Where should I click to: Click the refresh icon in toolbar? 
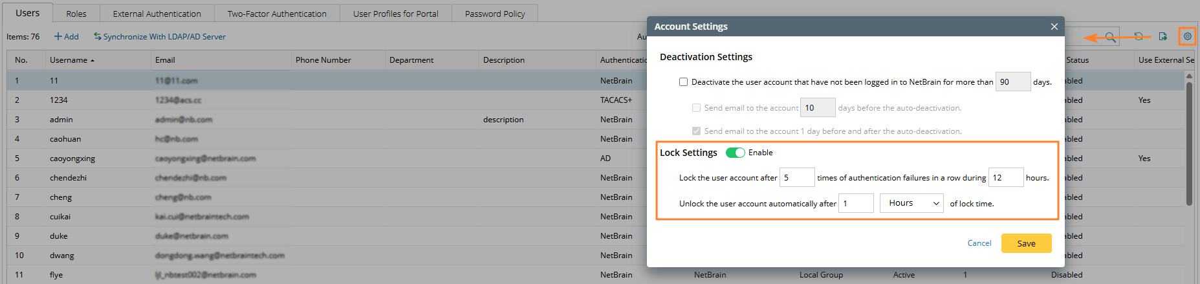tap(1139, 36)
